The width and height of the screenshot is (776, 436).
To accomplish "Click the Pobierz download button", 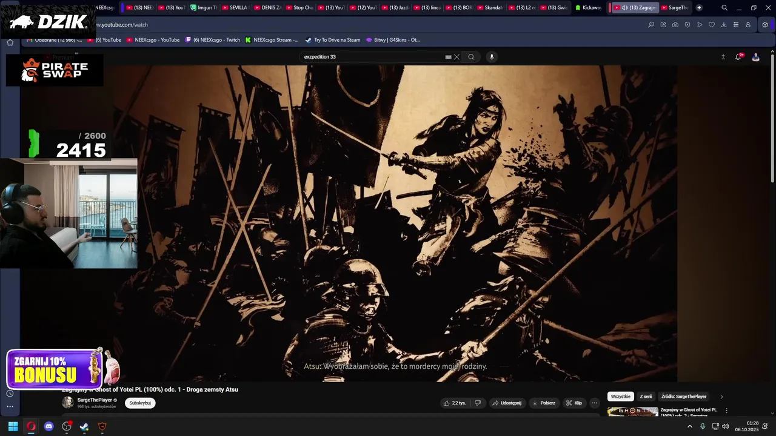I will [x=544, y=403].
